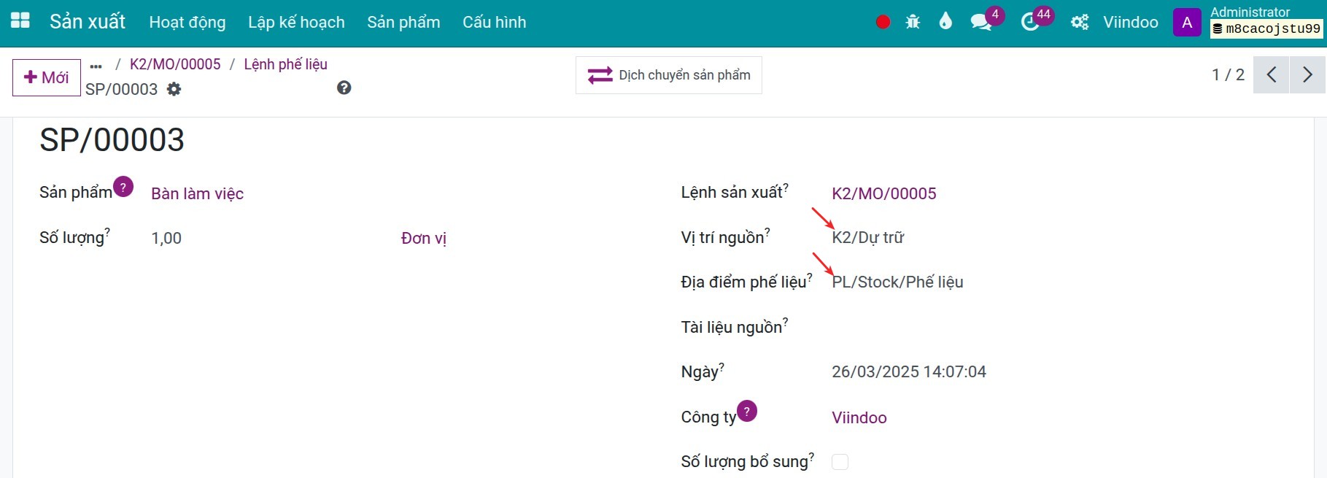Click the database icon beside m8cacojstu99
The width and height of the screenshot is (1327, 478).
click(x=1218, y=29)
